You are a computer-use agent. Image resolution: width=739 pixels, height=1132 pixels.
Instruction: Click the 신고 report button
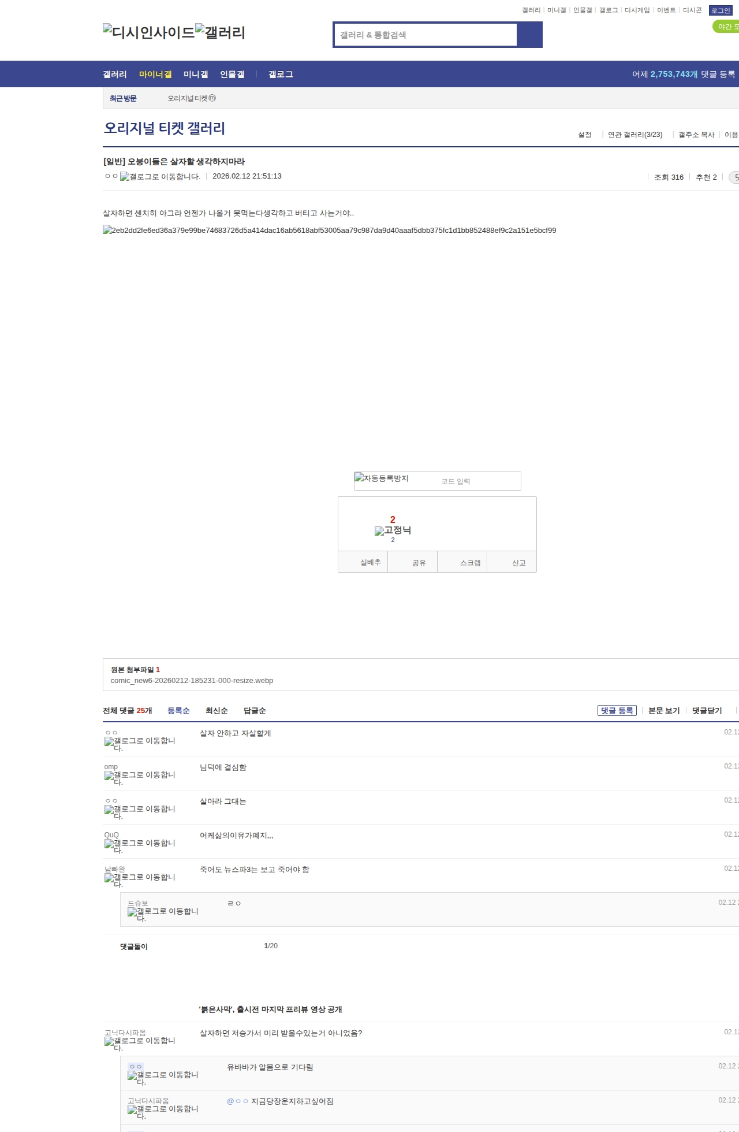point(512,562)
